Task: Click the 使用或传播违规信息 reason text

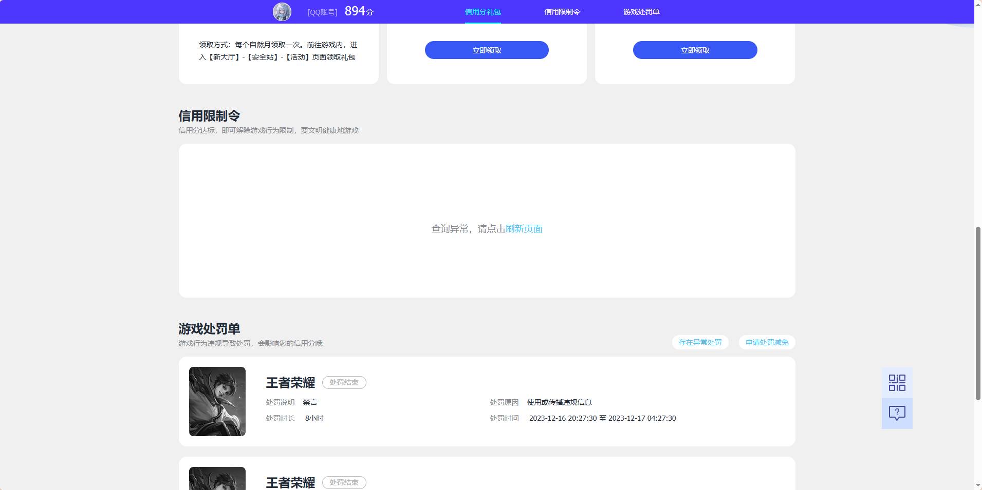Action: pos(559,402)
